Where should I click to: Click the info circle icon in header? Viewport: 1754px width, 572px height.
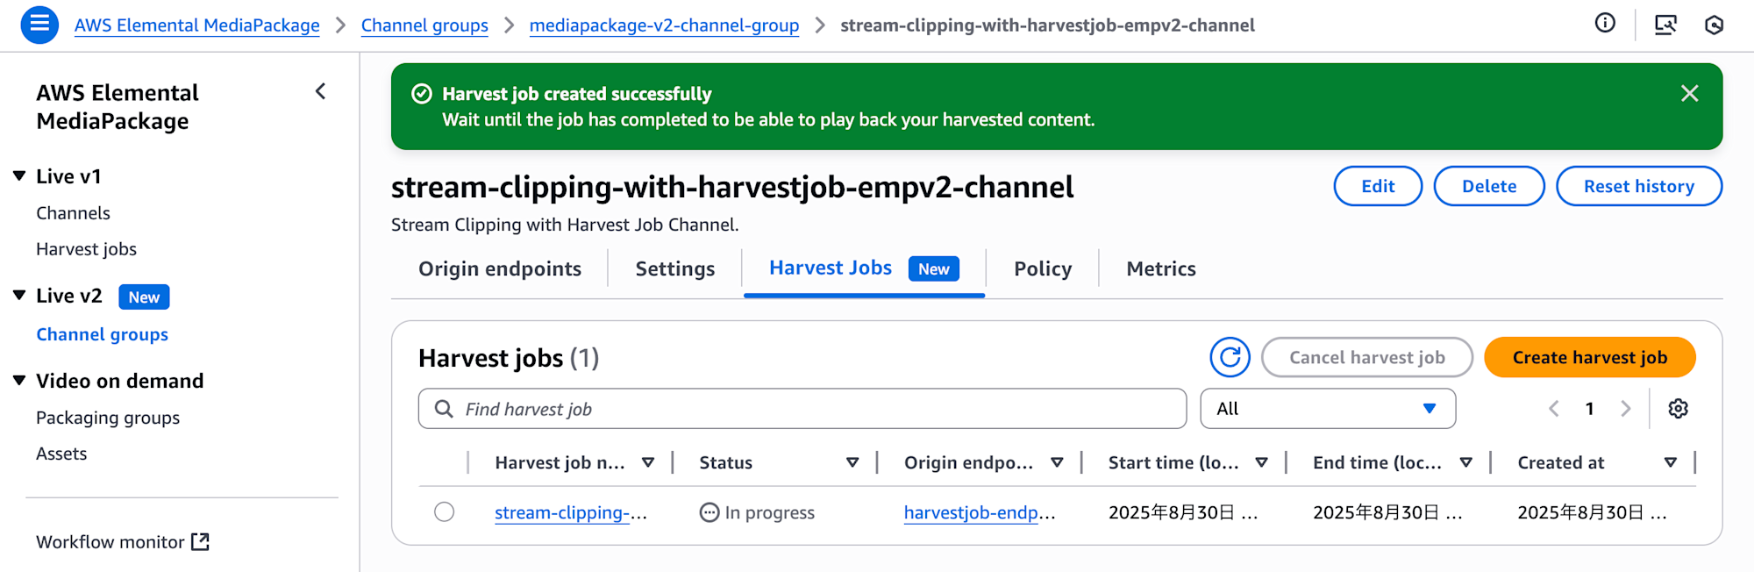point(1605,24)
